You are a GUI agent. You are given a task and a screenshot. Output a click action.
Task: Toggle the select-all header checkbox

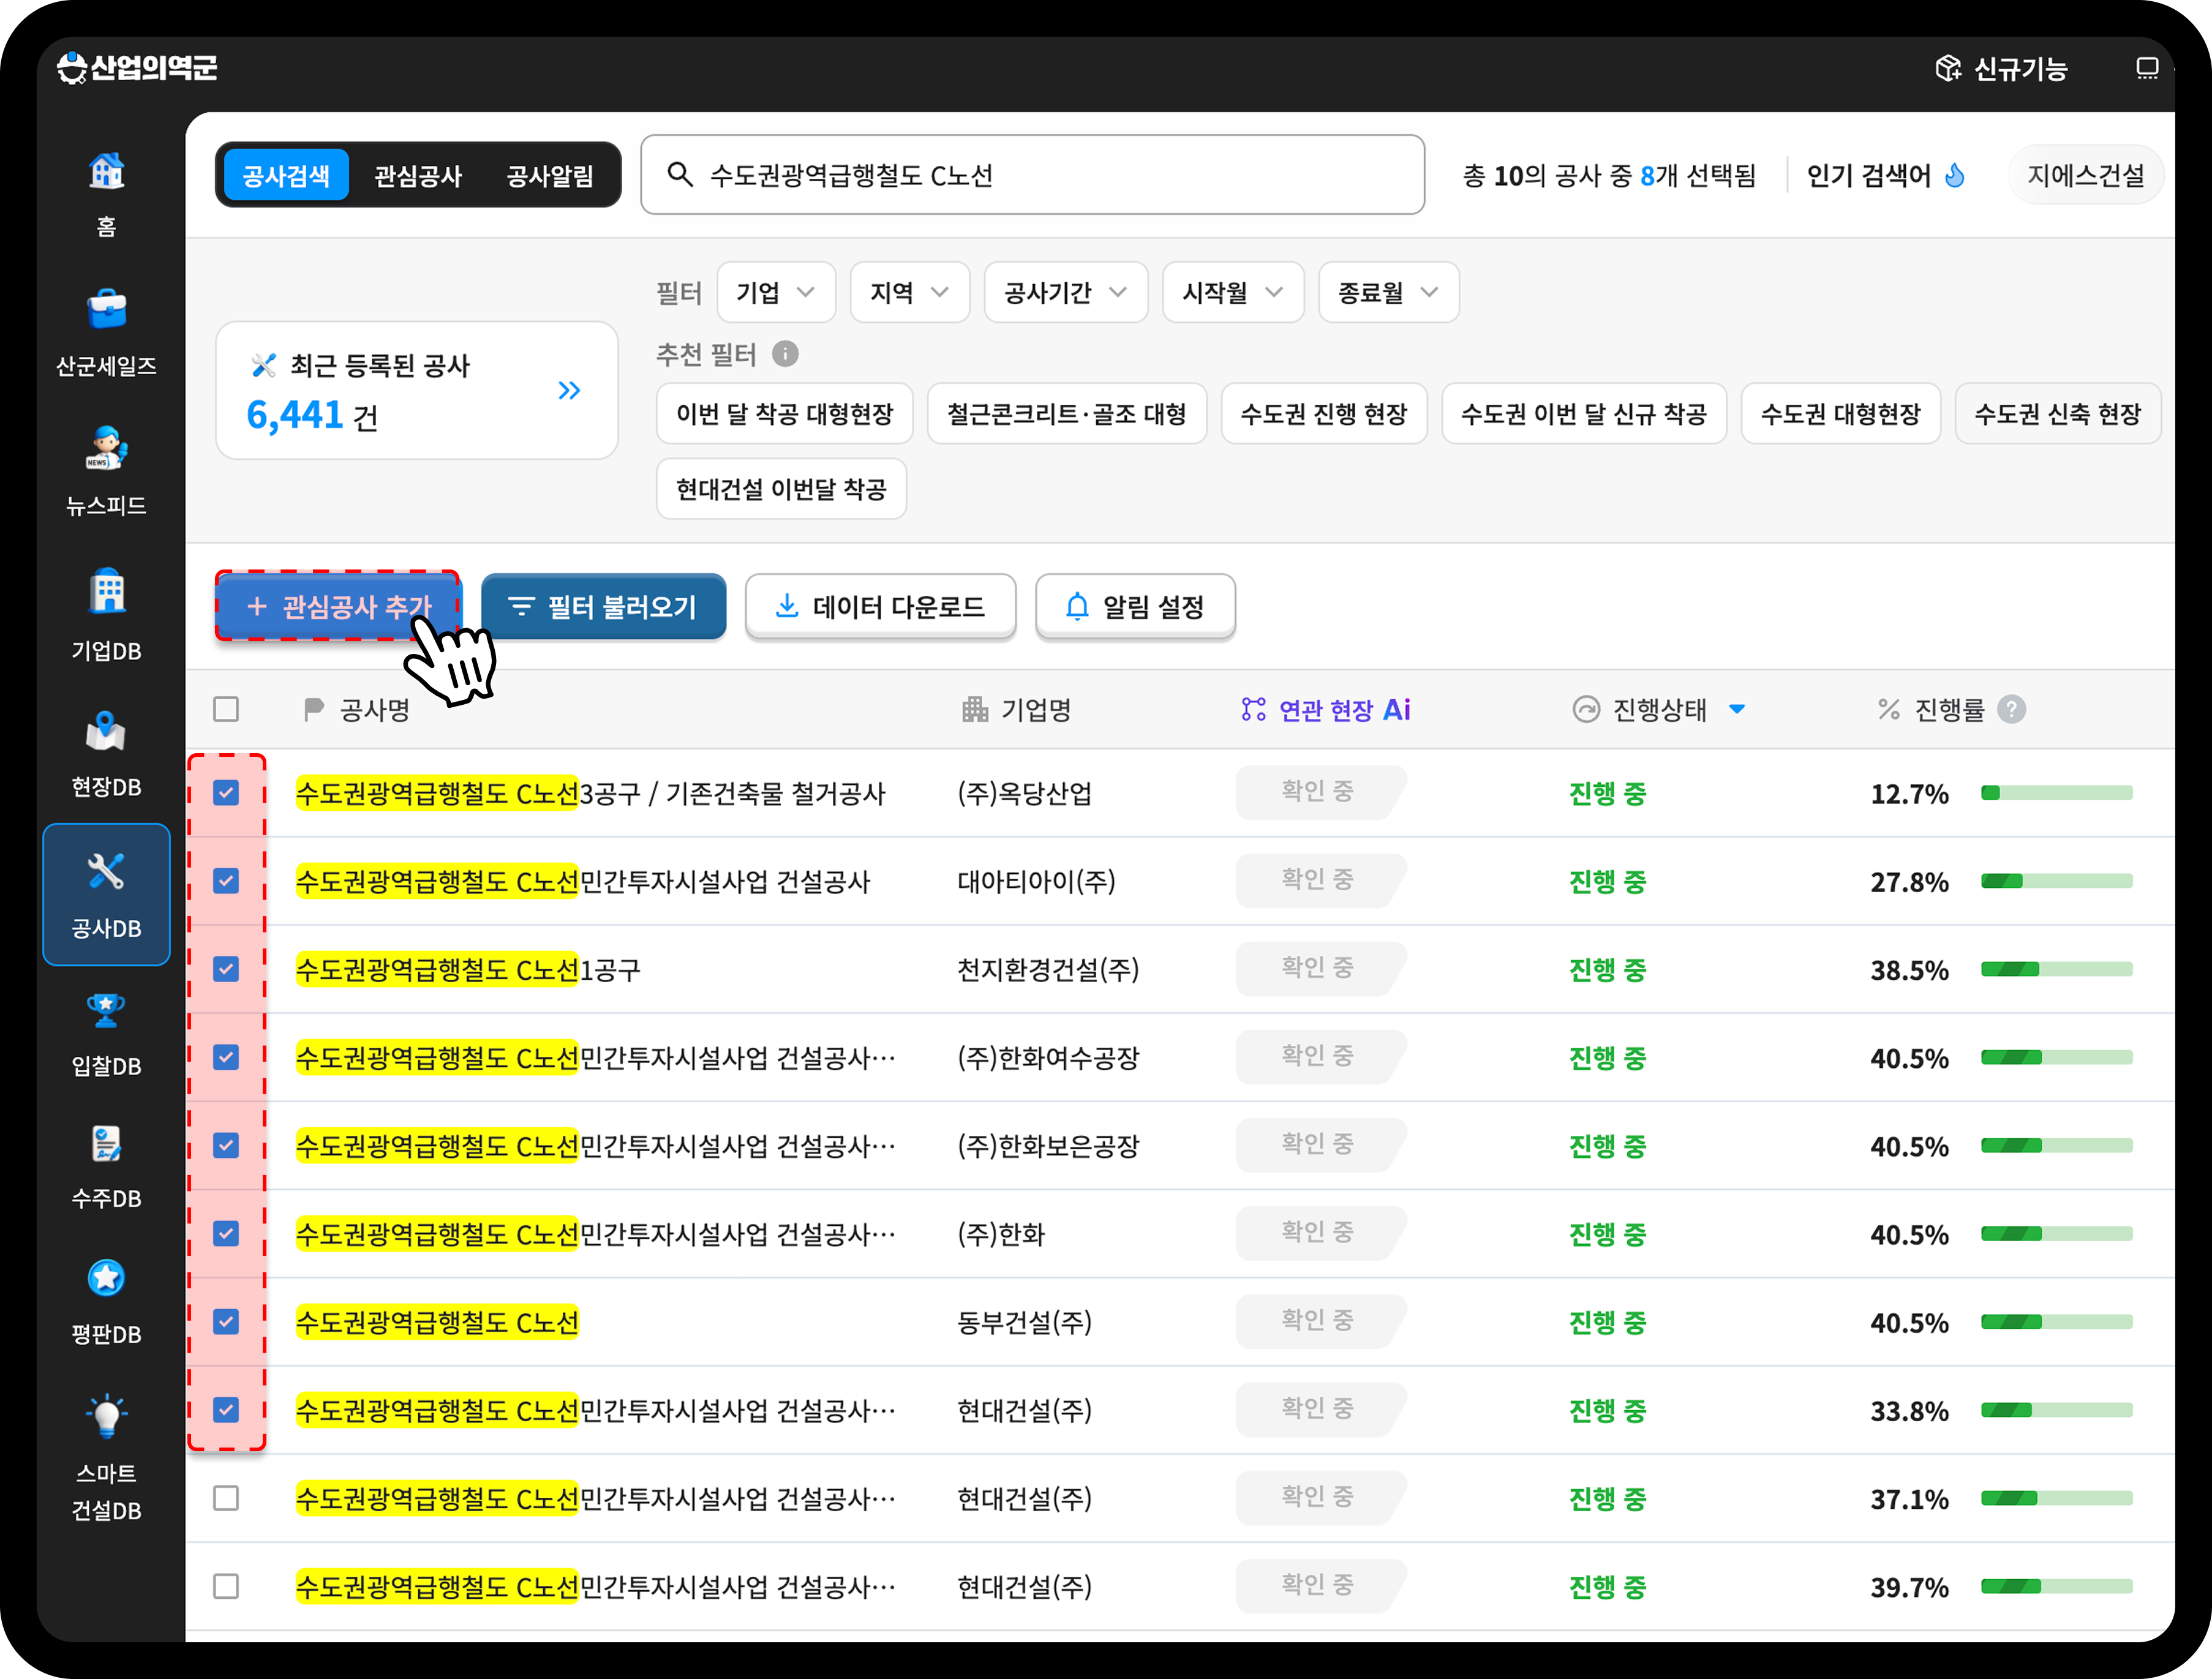click(x=226, y=709)
